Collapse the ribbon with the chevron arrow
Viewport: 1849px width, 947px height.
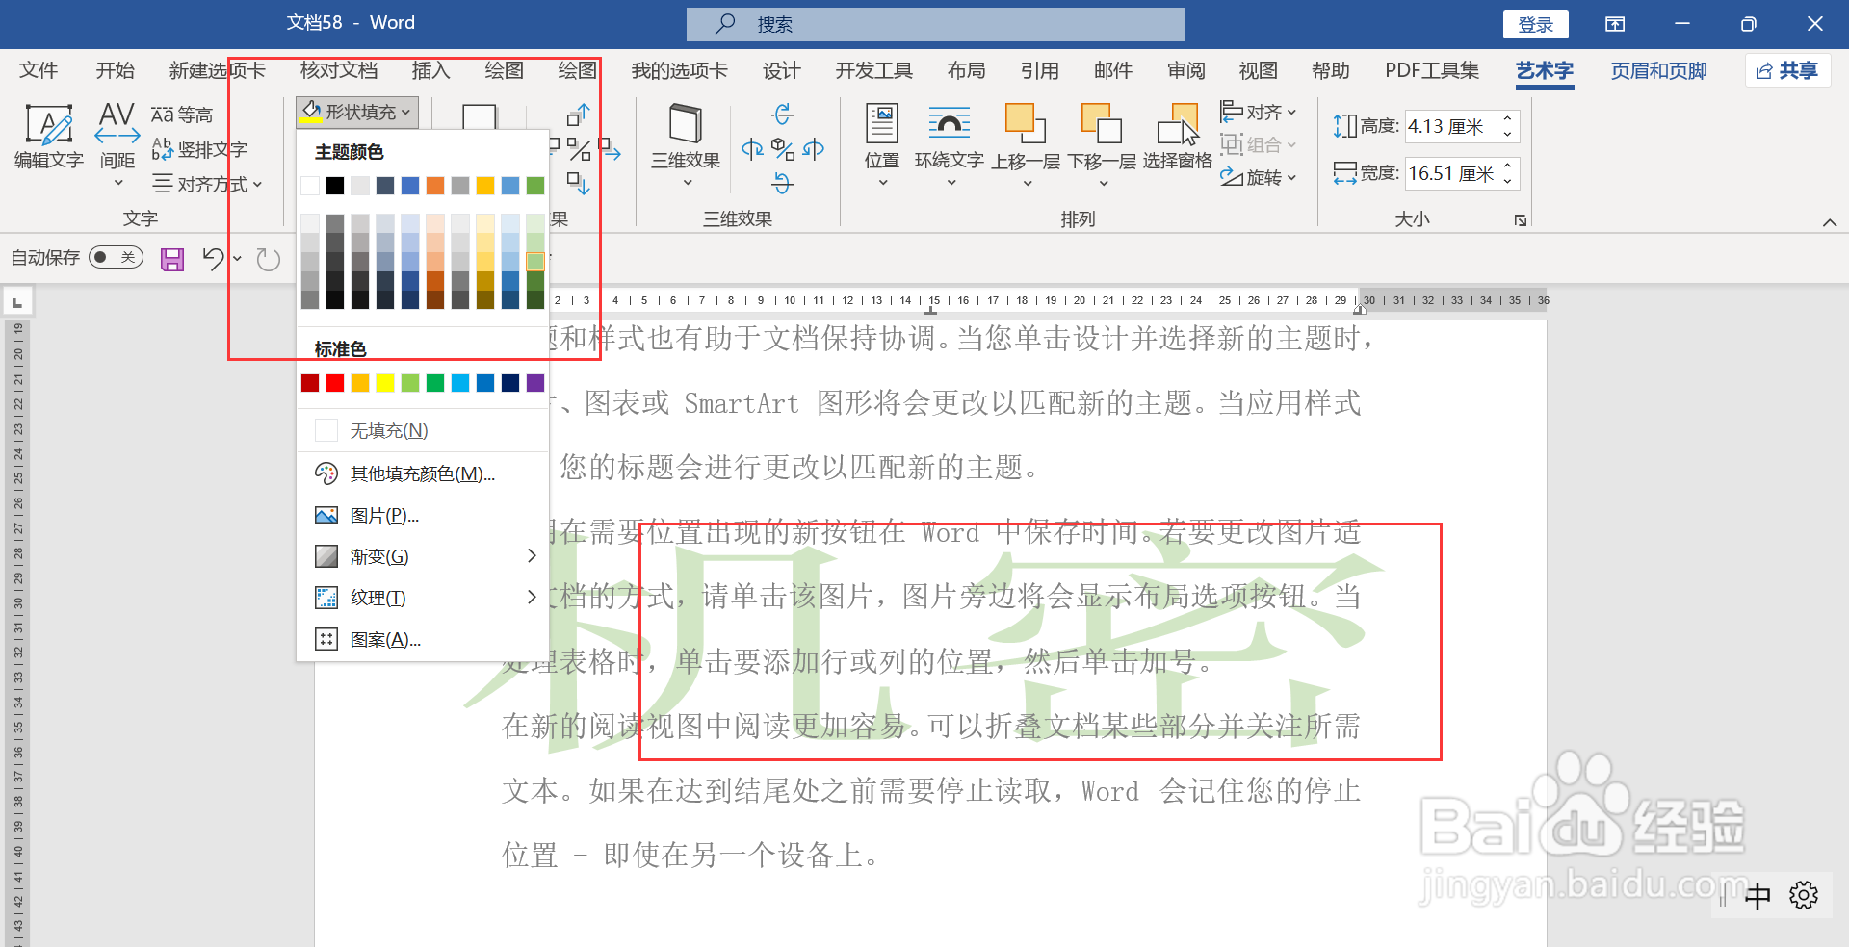tap(1829, 222)
